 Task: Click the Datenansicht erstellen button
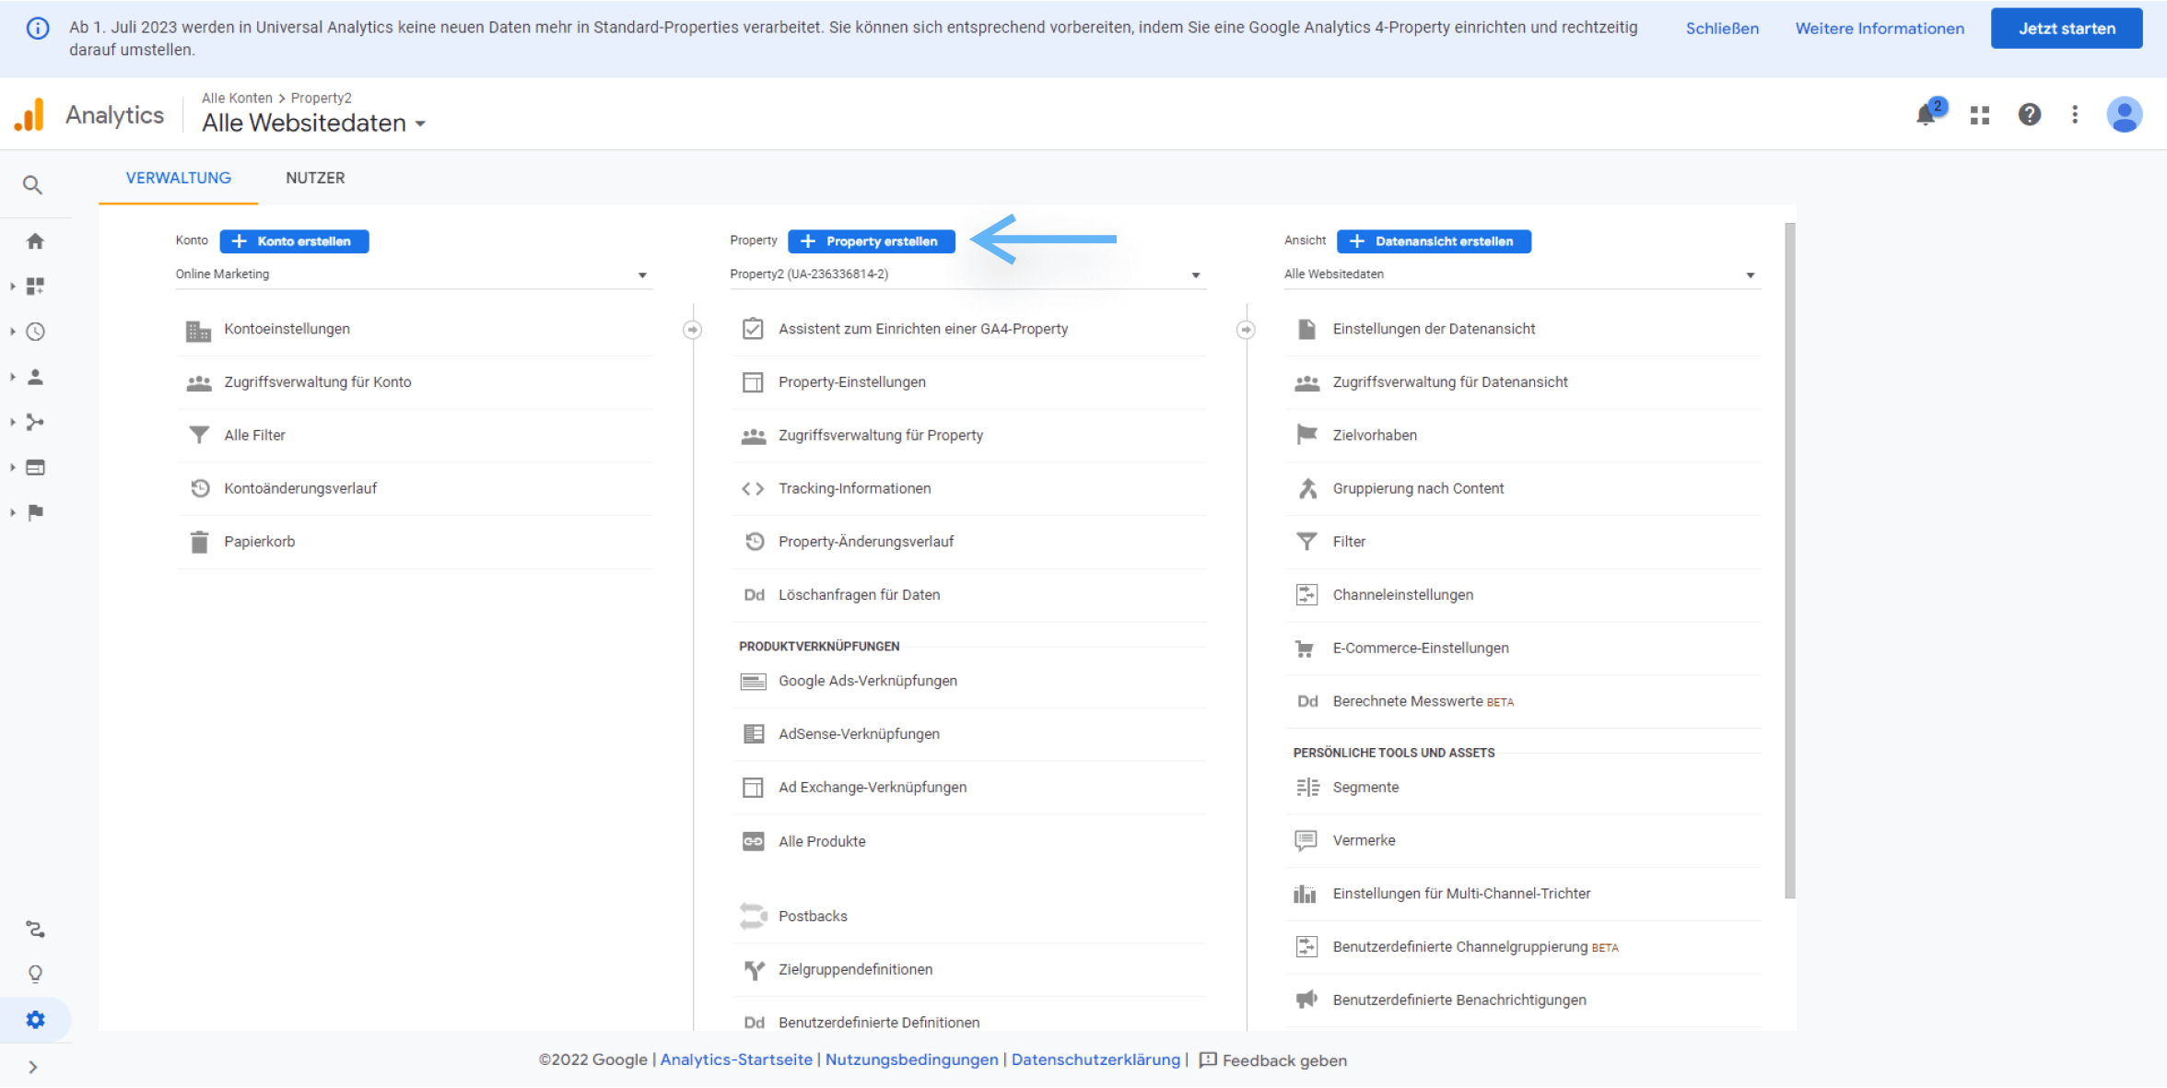tap(1435, 241)
